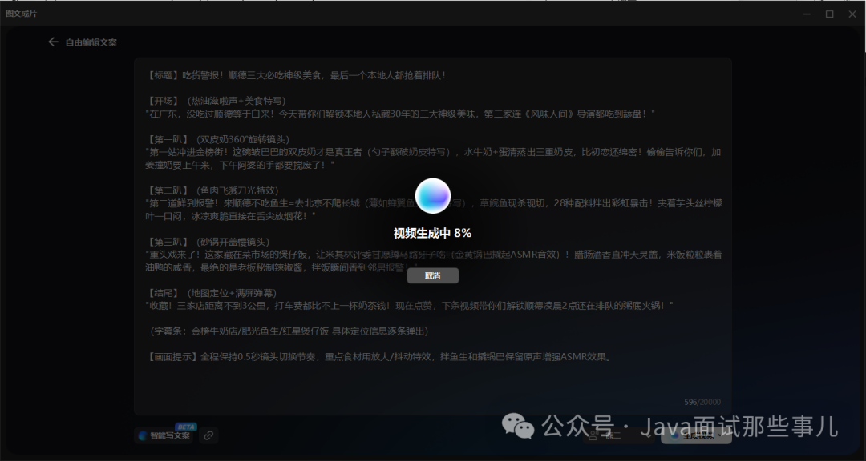Click the link icon next to 智能写文案
Image resolution: width=866 pixels, height=461 pixels.
[x=208, y=435]
